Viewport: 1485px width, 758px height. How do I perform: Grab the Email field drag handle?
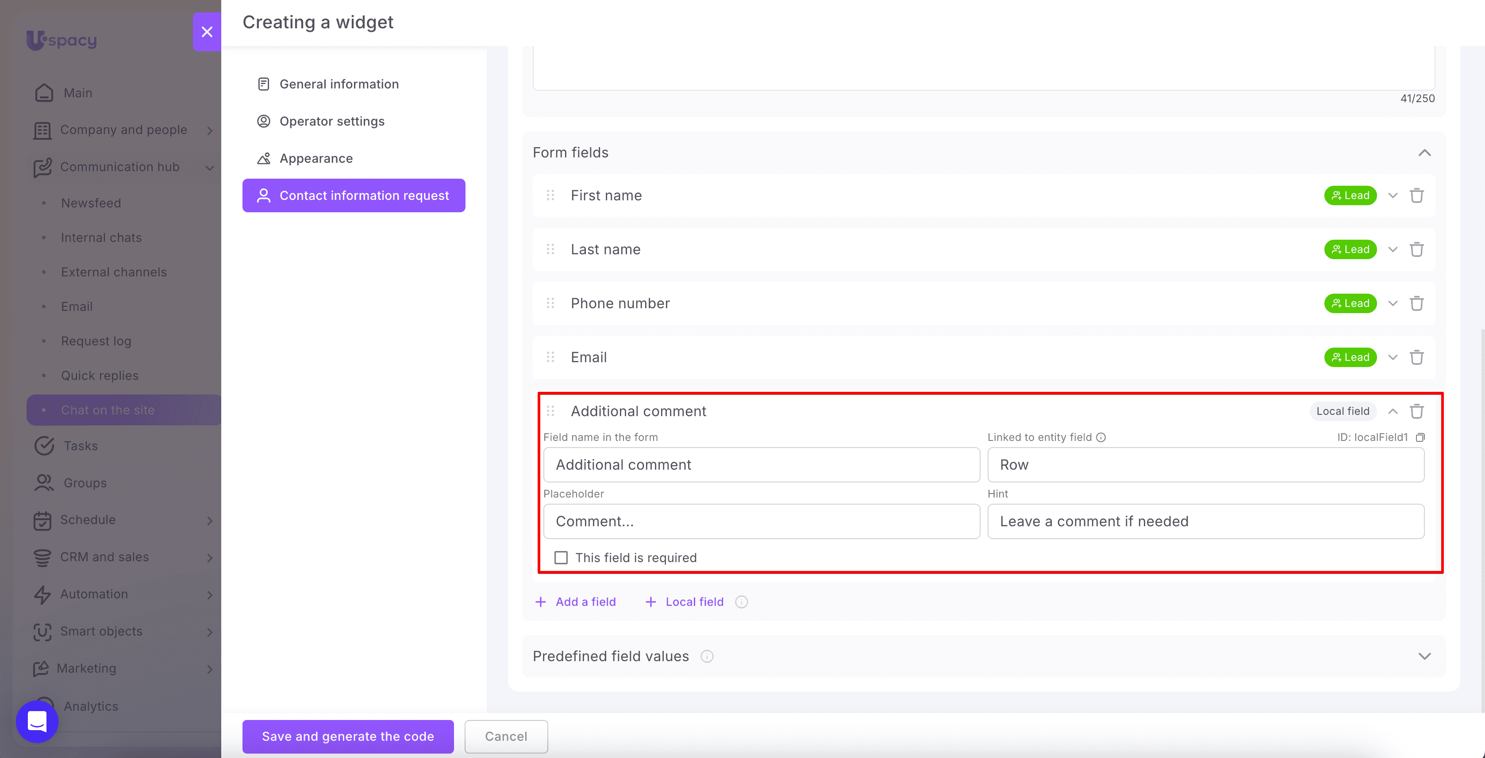pyautogui.click(x=550, y=358)
